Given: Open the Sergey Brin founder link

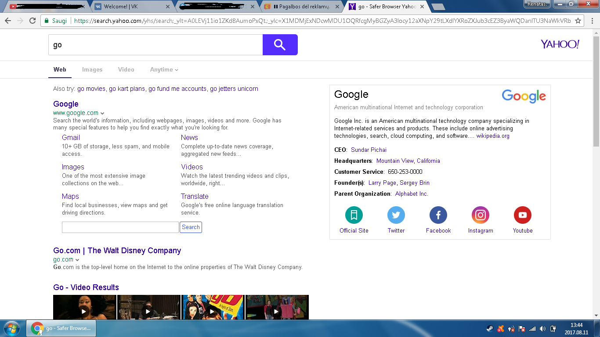Looking at the screenshot, I should 415,183.
